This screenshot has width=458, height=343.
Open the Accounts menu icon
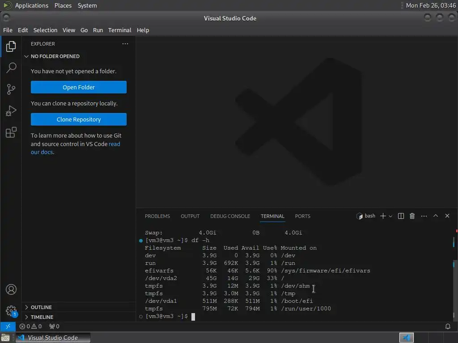click(x=11, y=289)
